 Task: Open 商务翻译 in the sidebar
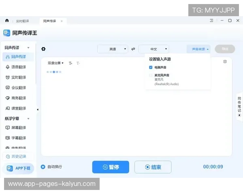click(18, 98)
